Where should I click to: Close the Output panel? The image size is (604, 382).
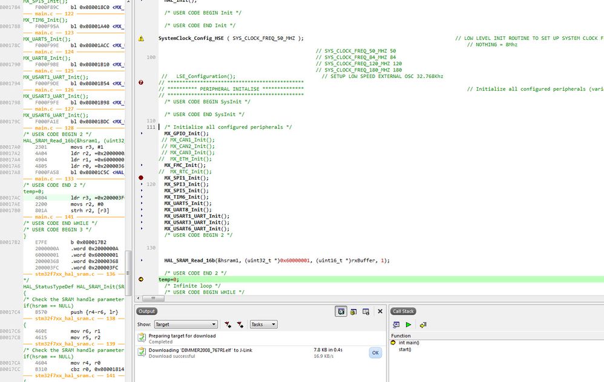pyautogui.click(x=380, y=311)
